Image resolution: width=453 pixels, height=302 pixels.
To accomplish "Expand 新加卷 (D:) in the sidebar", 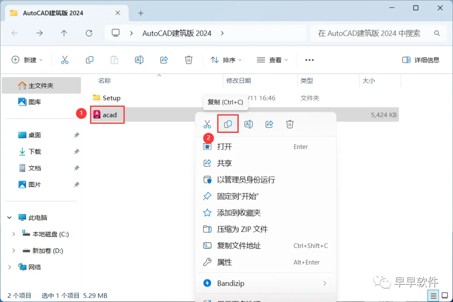I will pos(13,250).
